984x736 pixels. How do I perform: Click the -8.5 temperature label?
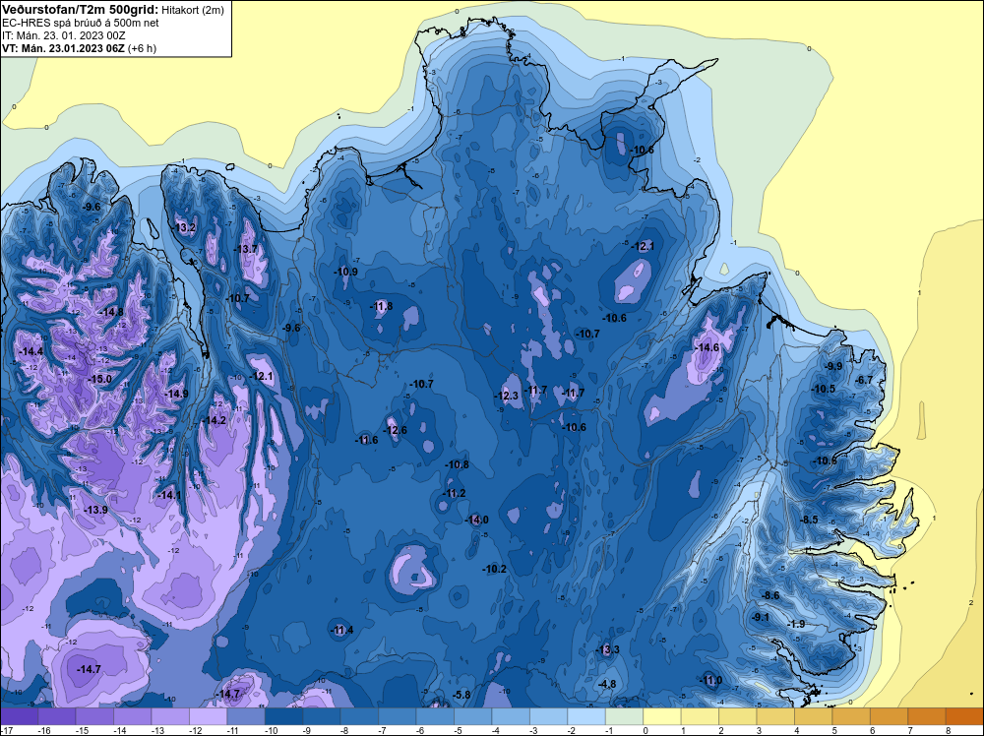coord(809,520)
